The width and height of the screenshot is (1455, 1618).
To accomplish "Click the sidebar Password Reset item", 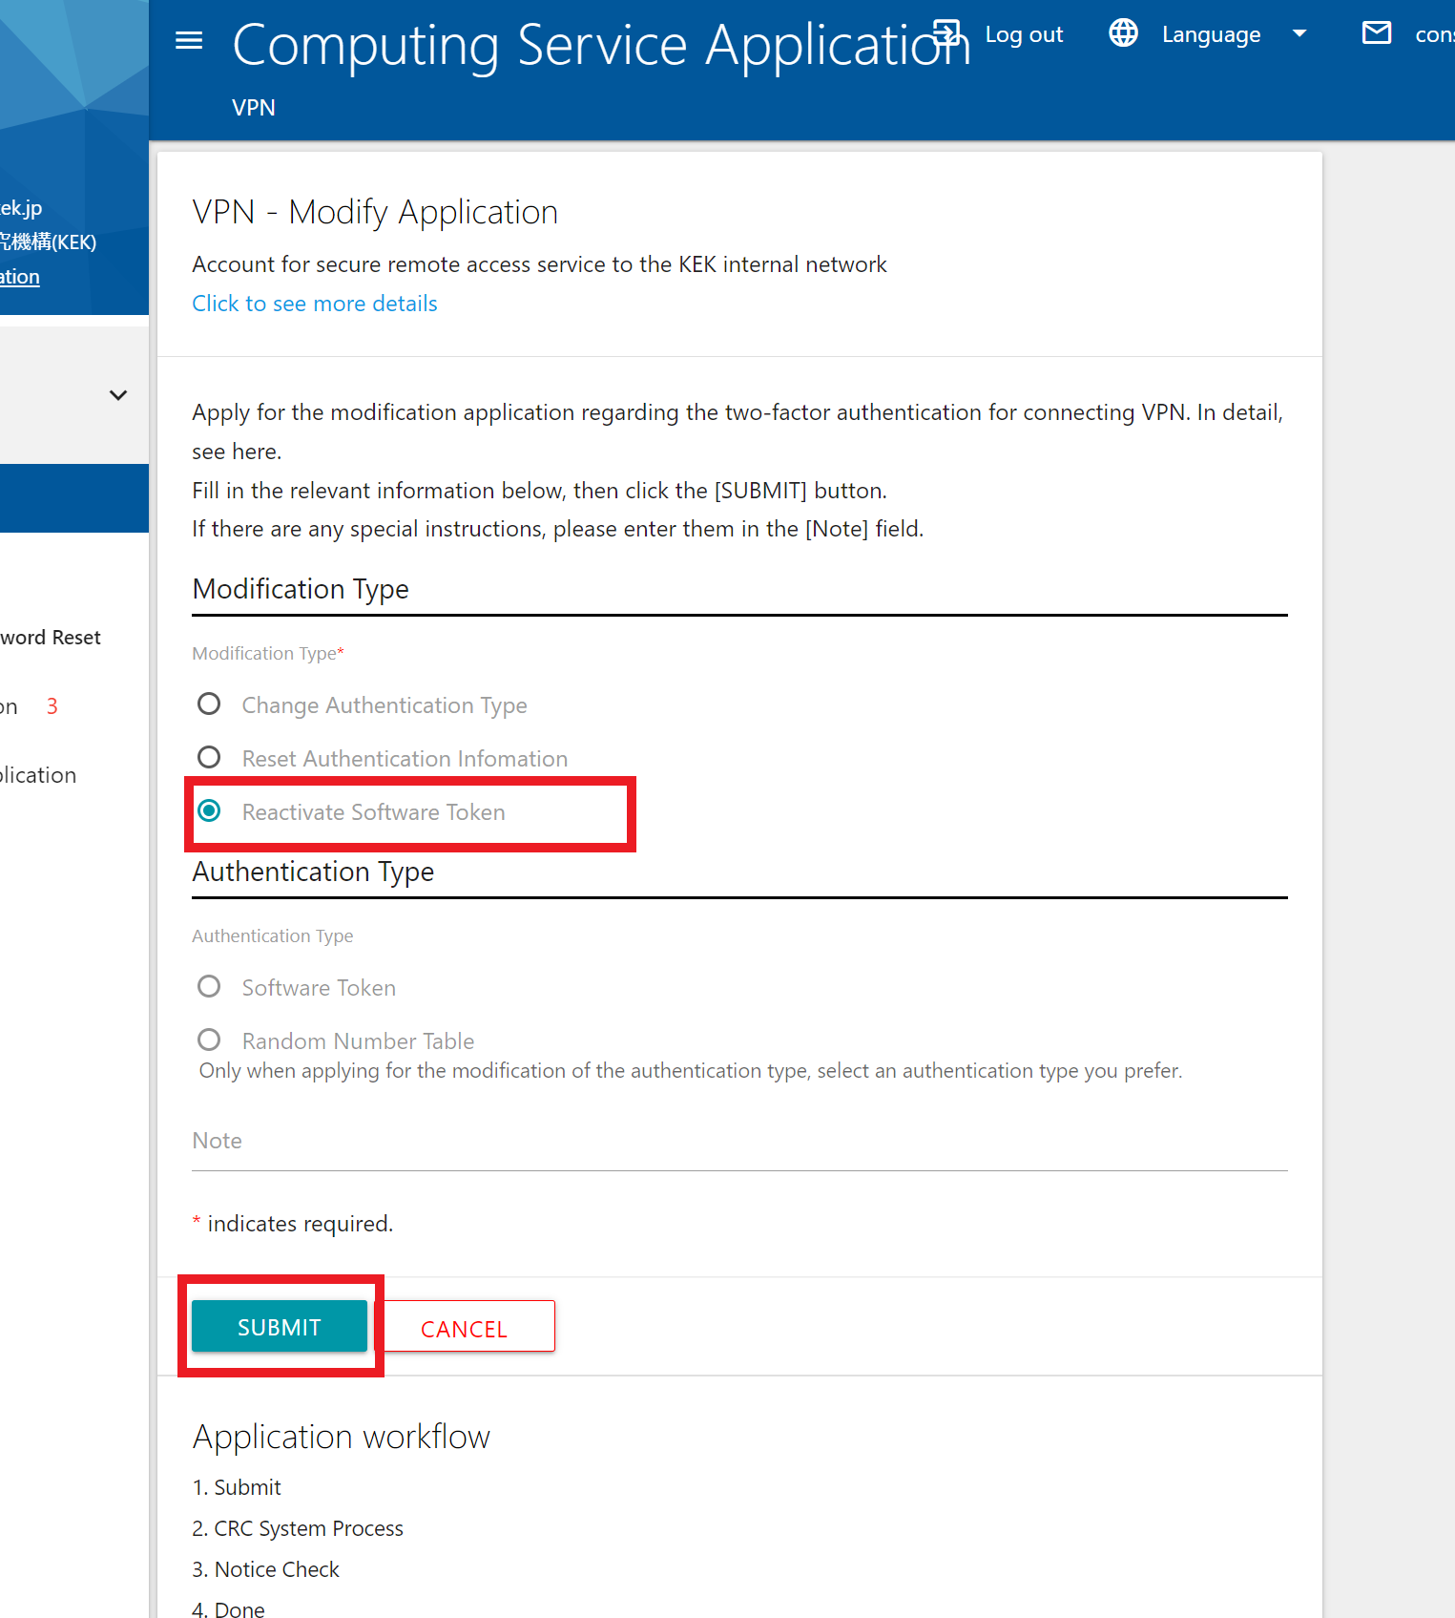I will [51, 638].
